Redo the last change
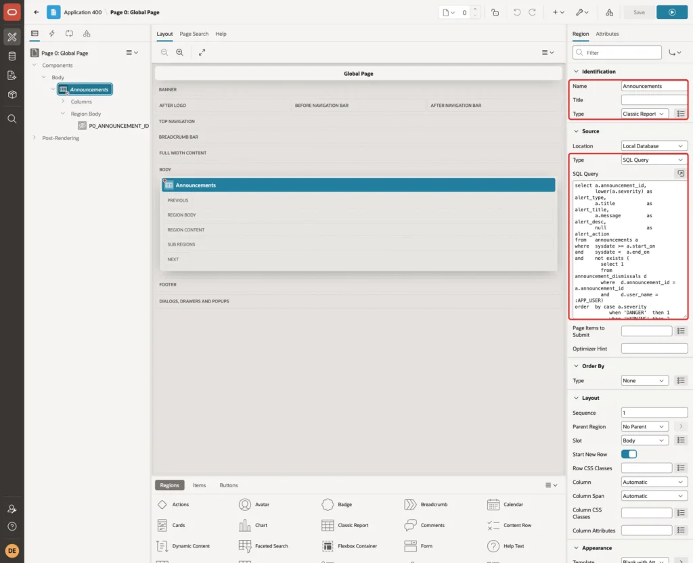The height and width of the screenshot is (563, 693). pos(532,12)
